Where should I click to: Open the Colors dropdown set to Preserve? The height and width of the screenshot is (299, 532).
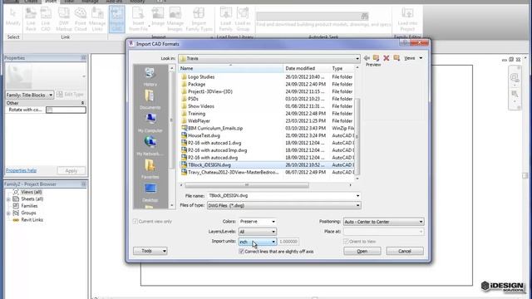pyautogui.click(x=258, y=222)
